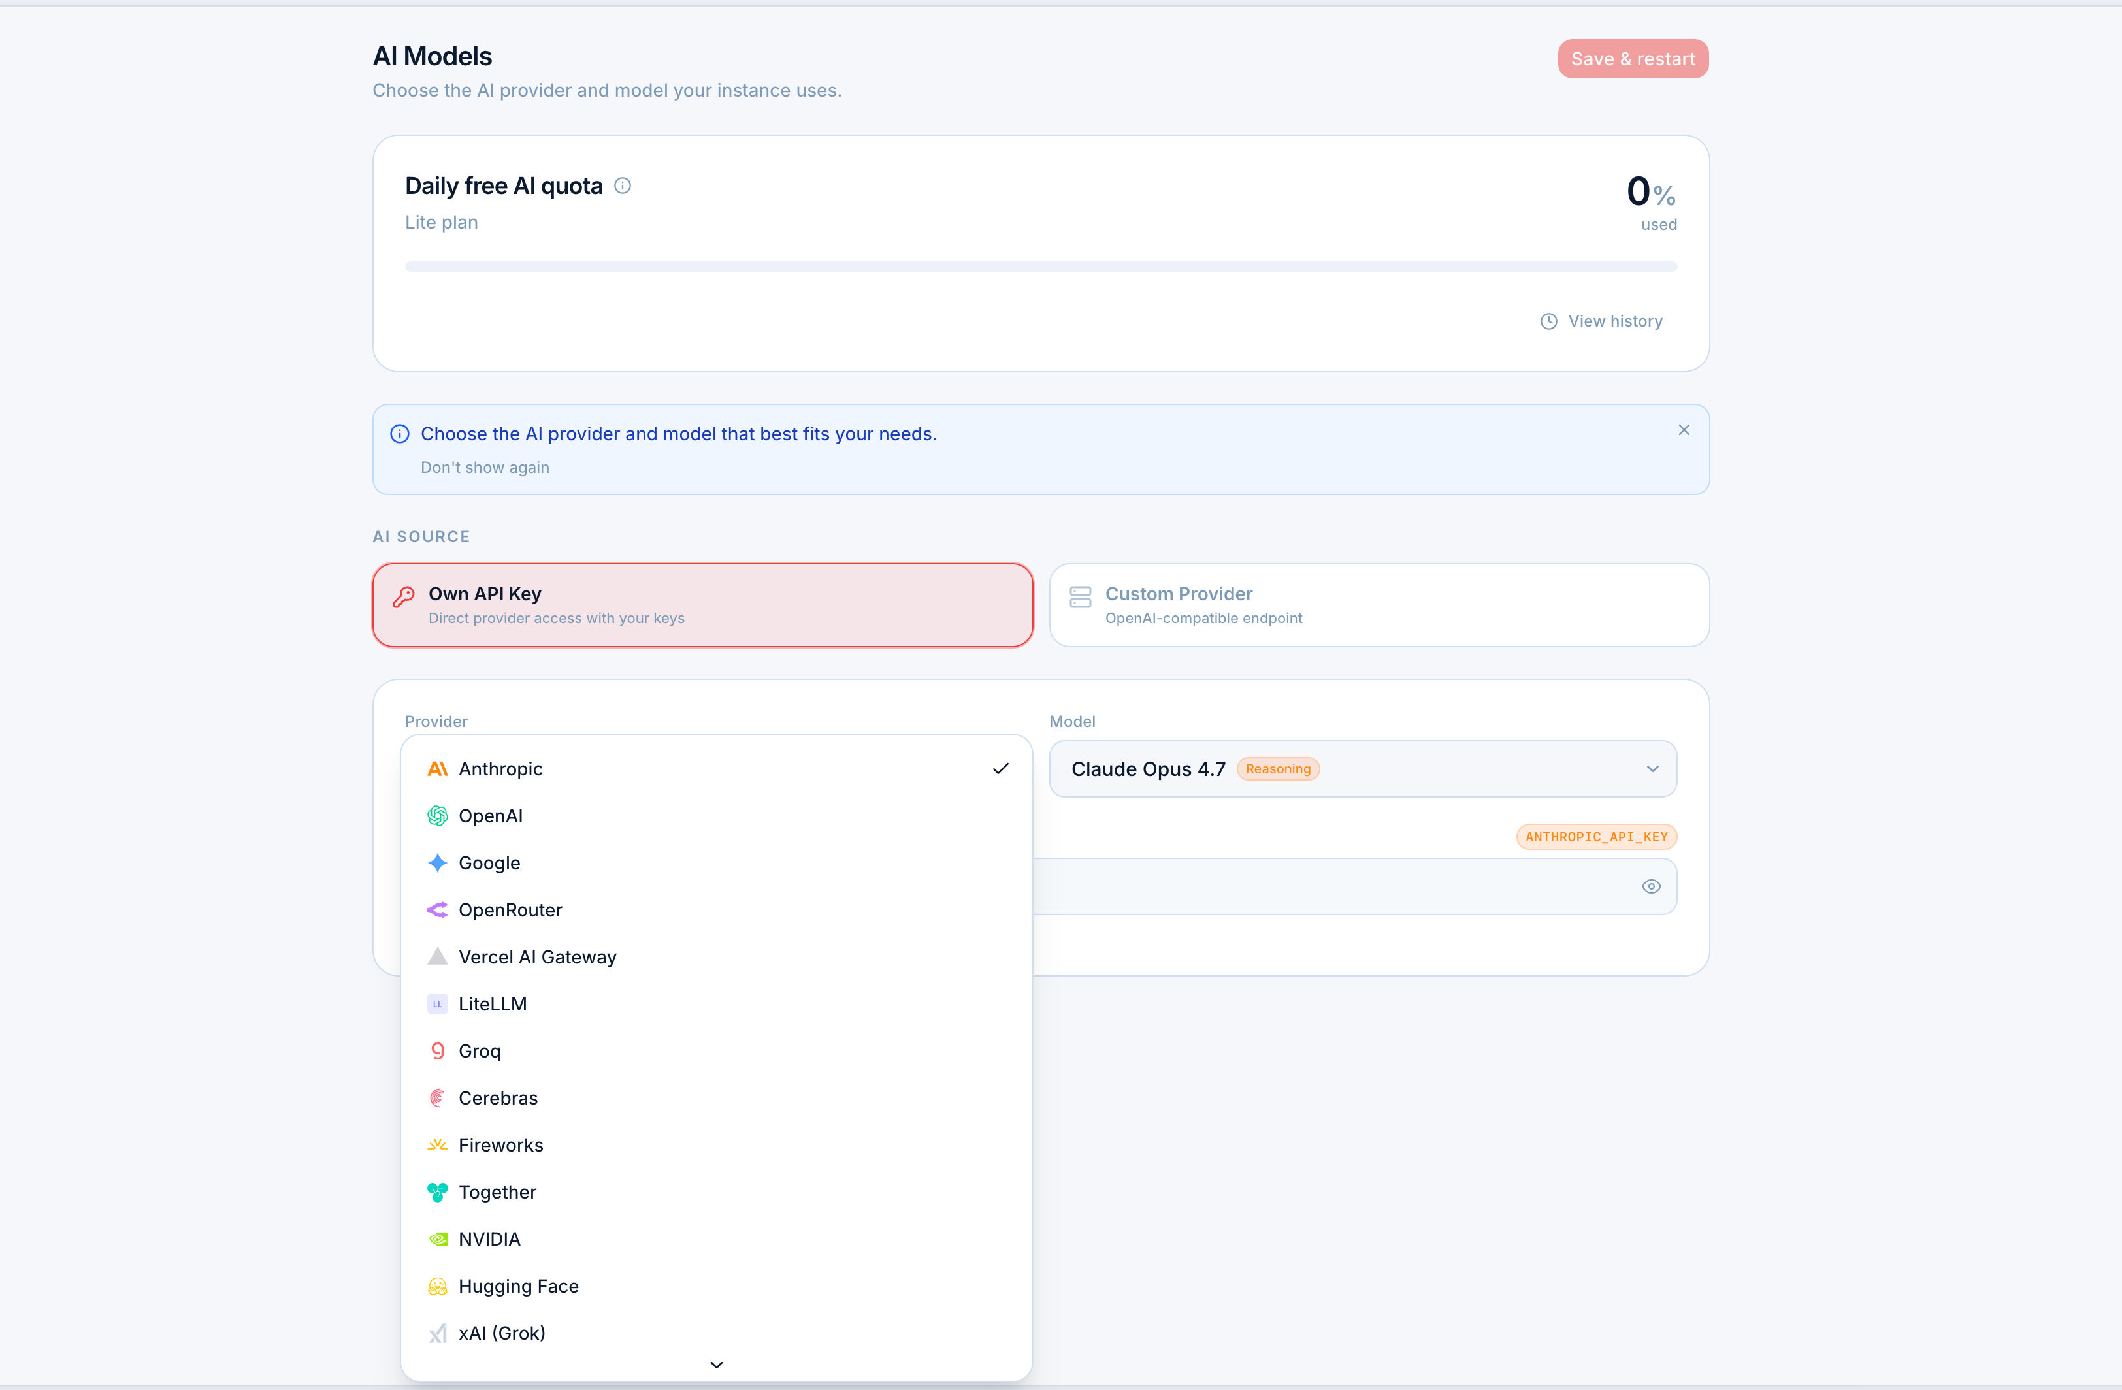Choose OpenAI from the provider list
The width and height of the screenshot is (2122, 1390).
point(717,816)
